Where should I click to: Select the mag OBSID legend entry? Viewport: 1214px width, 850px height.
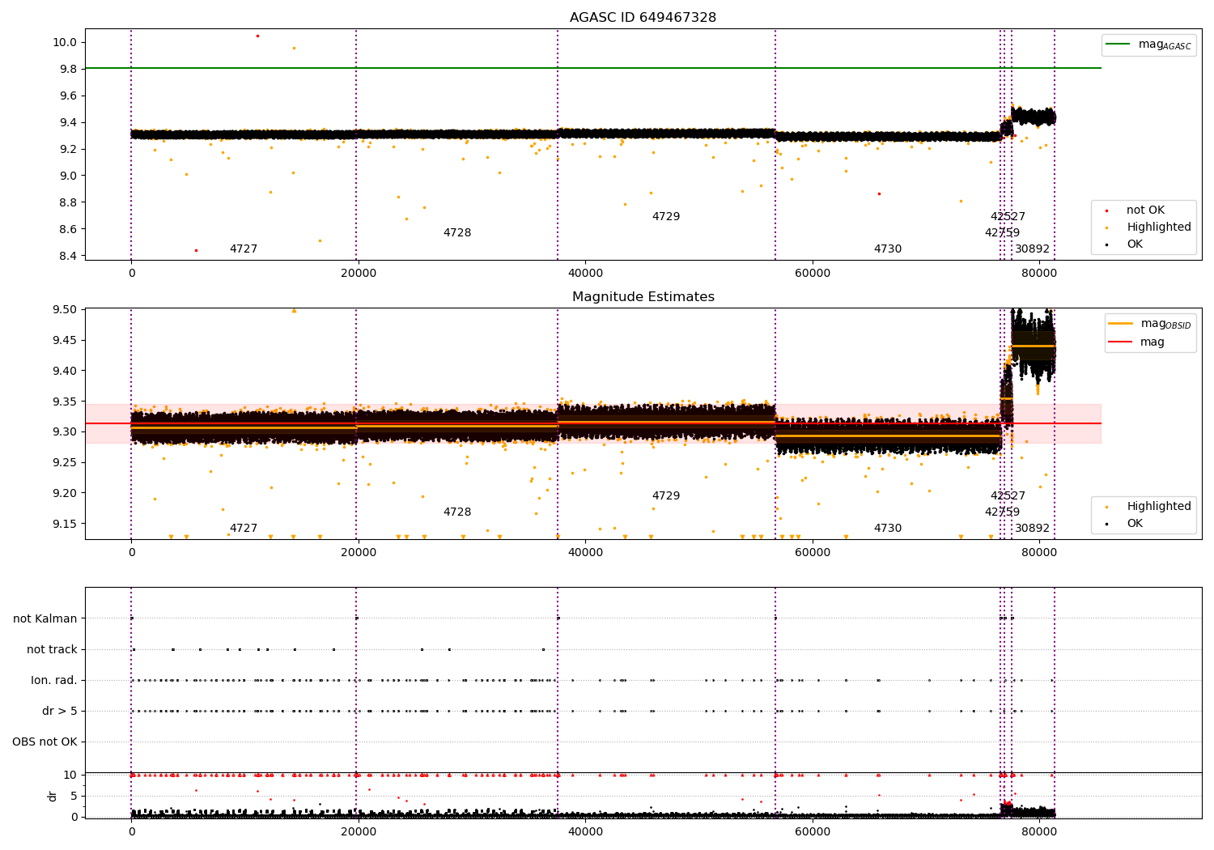click(1149, 324)
